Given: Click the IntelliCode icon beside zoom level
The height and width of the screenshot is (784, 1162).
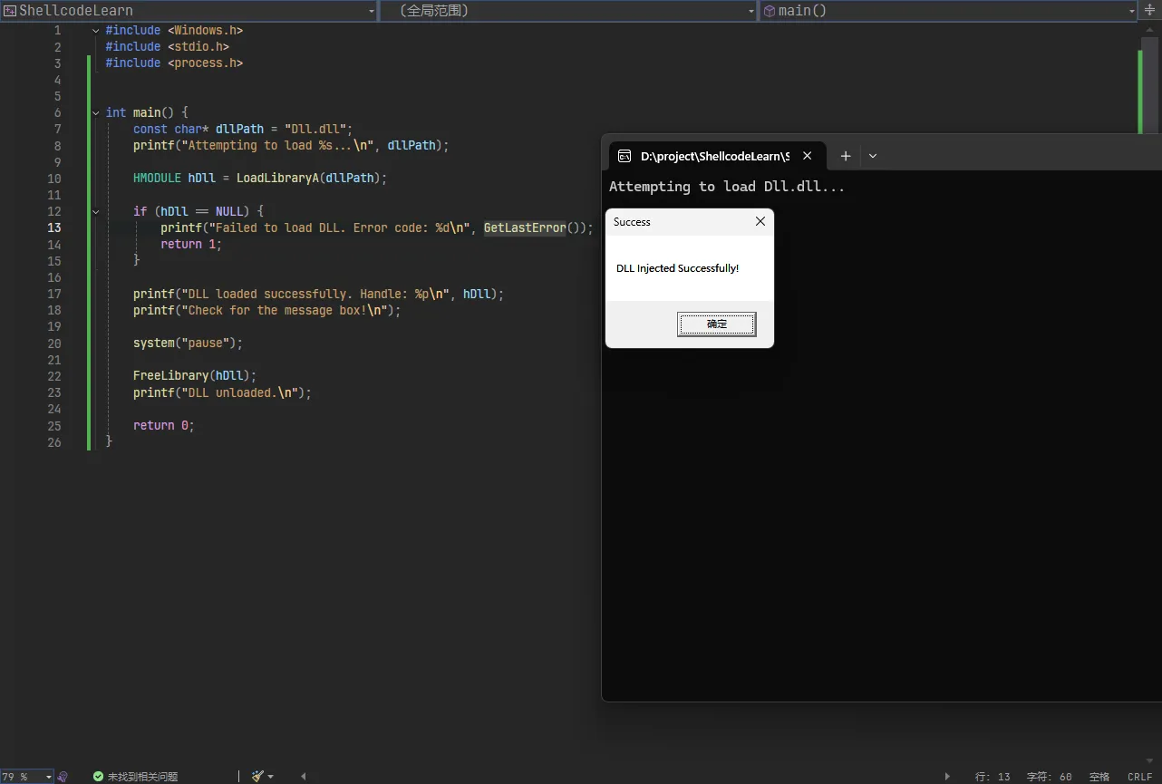Looking at the screenshot, I should [63, 777].
